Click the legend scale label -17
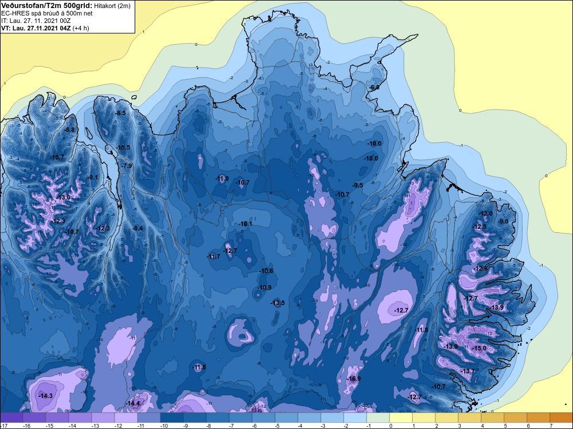This screenshot has height=429, width=573. pos(3,426)
